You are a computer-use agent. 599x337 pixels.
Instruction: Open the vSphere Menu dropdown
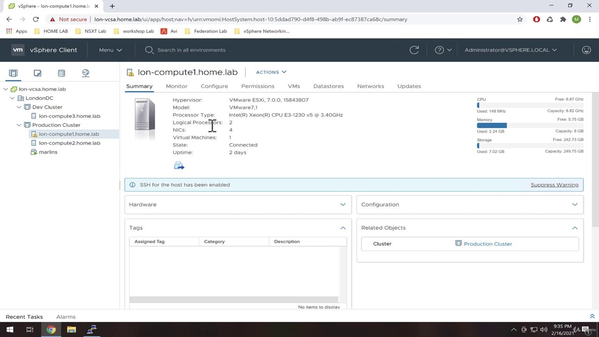(x=110, y=50)
